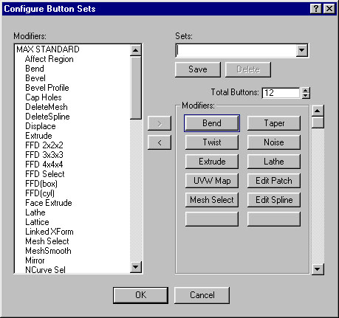Click Modifiers list scroll down arrow
The width and height of the screenshot is (339, 318).
[136, 267]
